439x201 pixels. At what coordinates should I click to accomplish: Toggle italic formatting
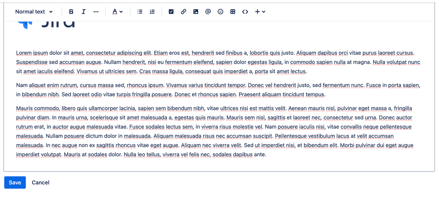(x=83, y=12)
